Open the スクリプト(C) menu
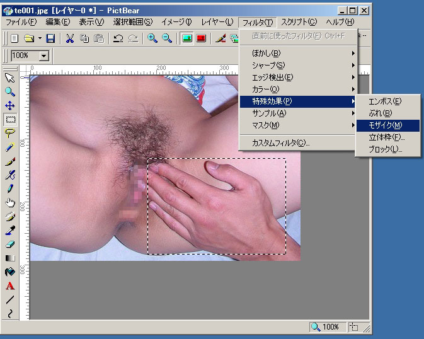Screen dimensions: 424x339 click(299, 22)
